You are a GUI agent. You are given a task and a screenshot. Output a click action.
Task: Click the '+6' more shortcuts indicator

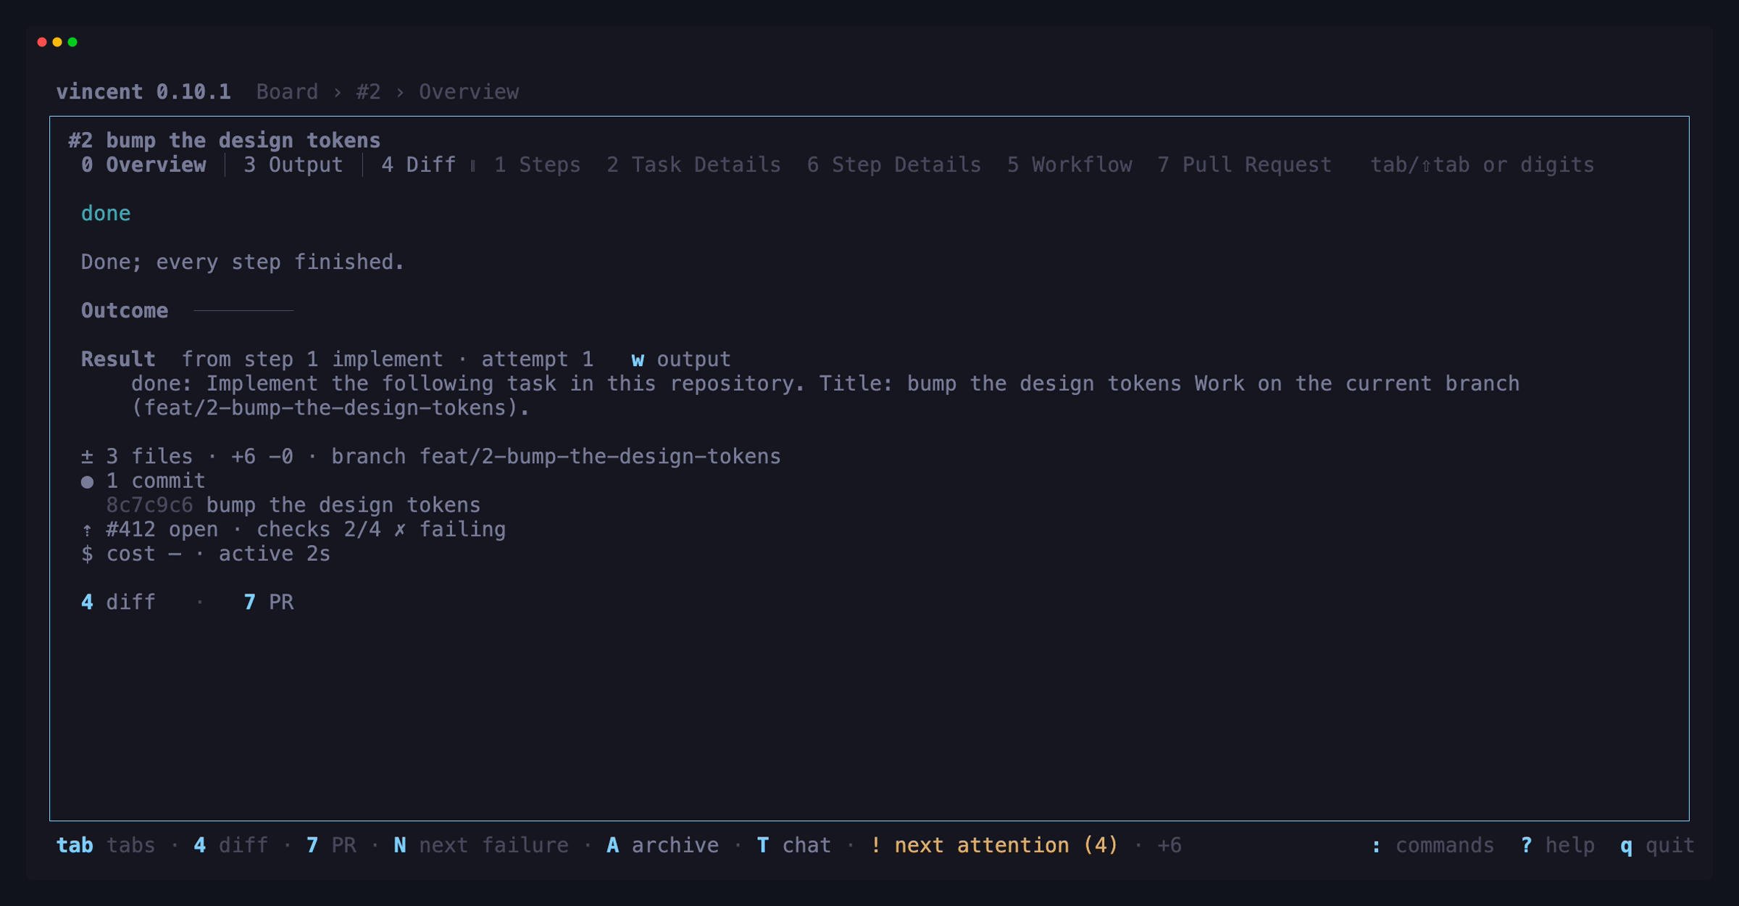[1169, 846]
